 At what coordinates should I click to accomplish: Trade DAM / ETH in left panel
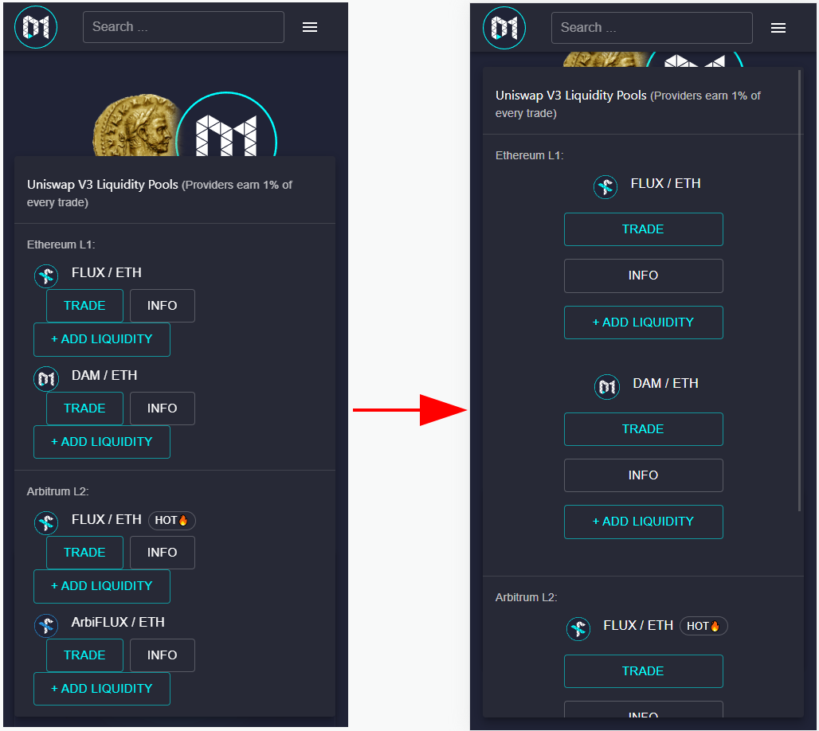tap(84, 408)
